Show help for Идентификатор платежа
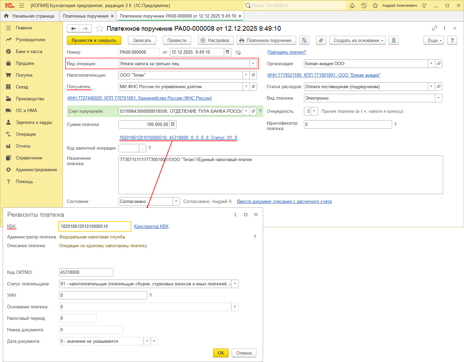Screen dimensions: 464x362 pyautogui.click(x=395, y=124)
